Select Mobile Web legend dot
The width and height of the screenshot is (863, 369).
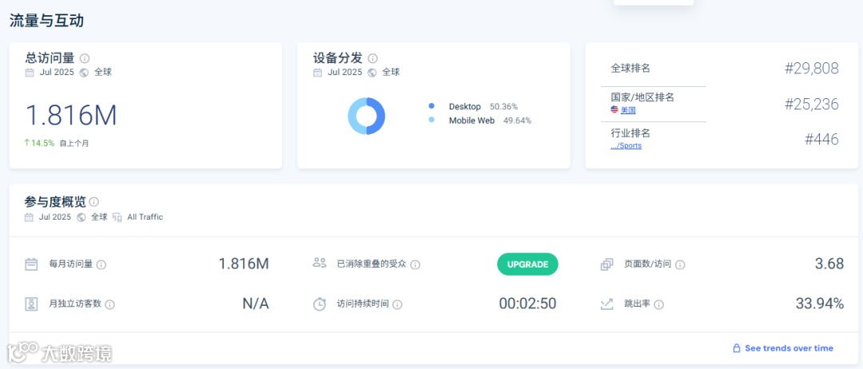pos(431,120)
